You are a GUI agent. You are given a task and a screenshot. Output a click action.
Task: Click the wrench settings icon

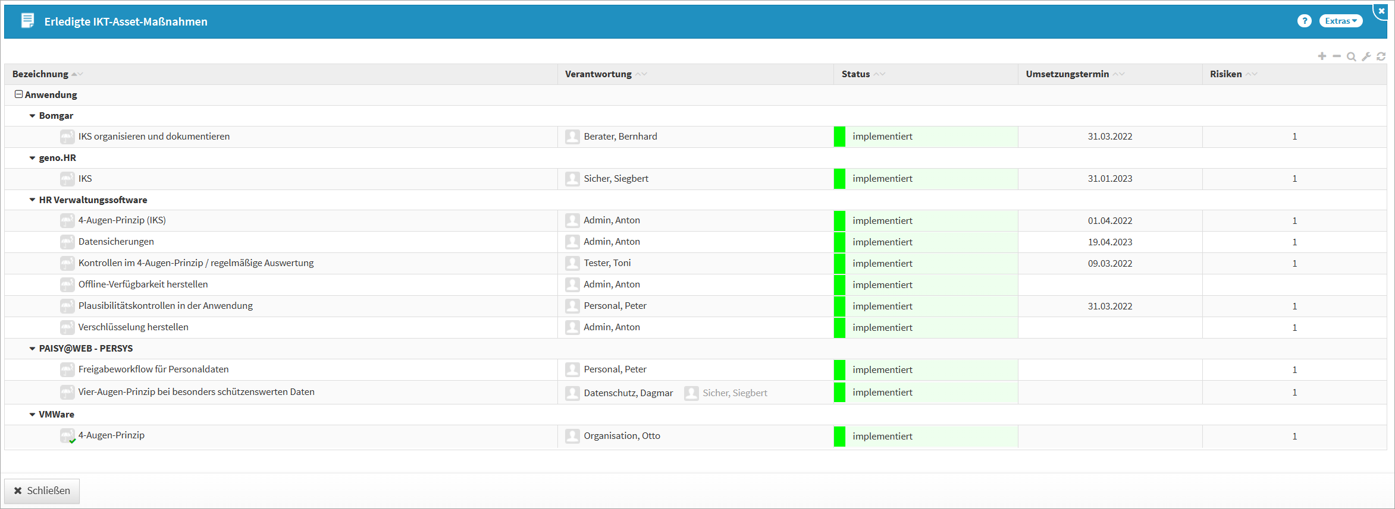pyautogui.click(x=1366, y=56)
